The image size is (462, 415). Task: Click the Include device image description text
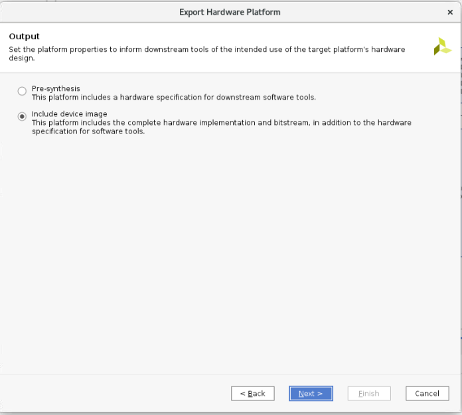click(222, 127)
